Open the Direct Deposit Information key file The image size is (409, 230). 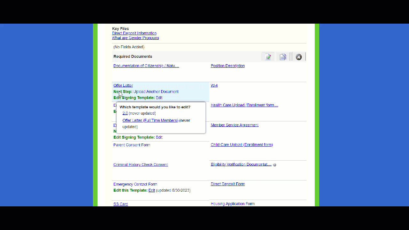coord(134,33)
